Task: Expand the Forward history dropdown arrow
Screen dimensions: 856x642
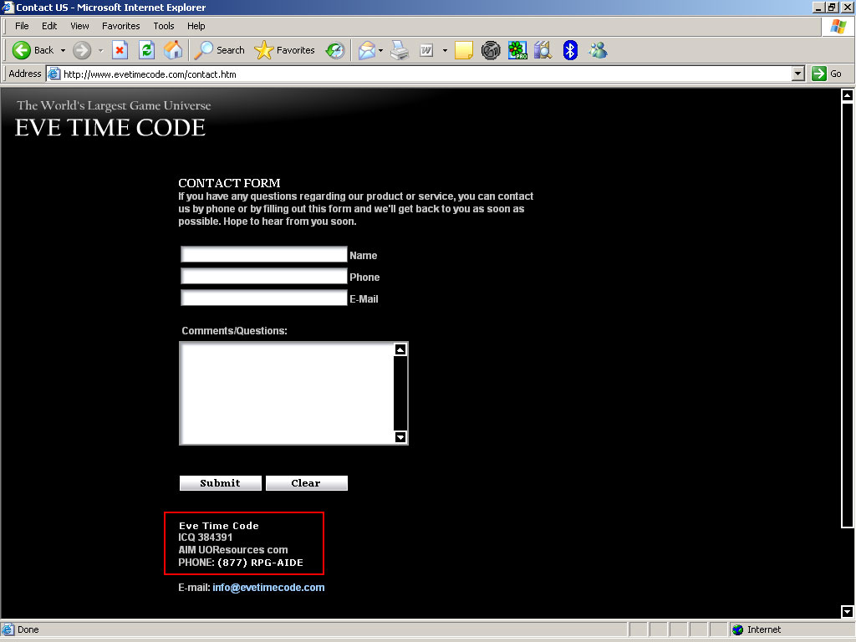Action: (100, 50)
